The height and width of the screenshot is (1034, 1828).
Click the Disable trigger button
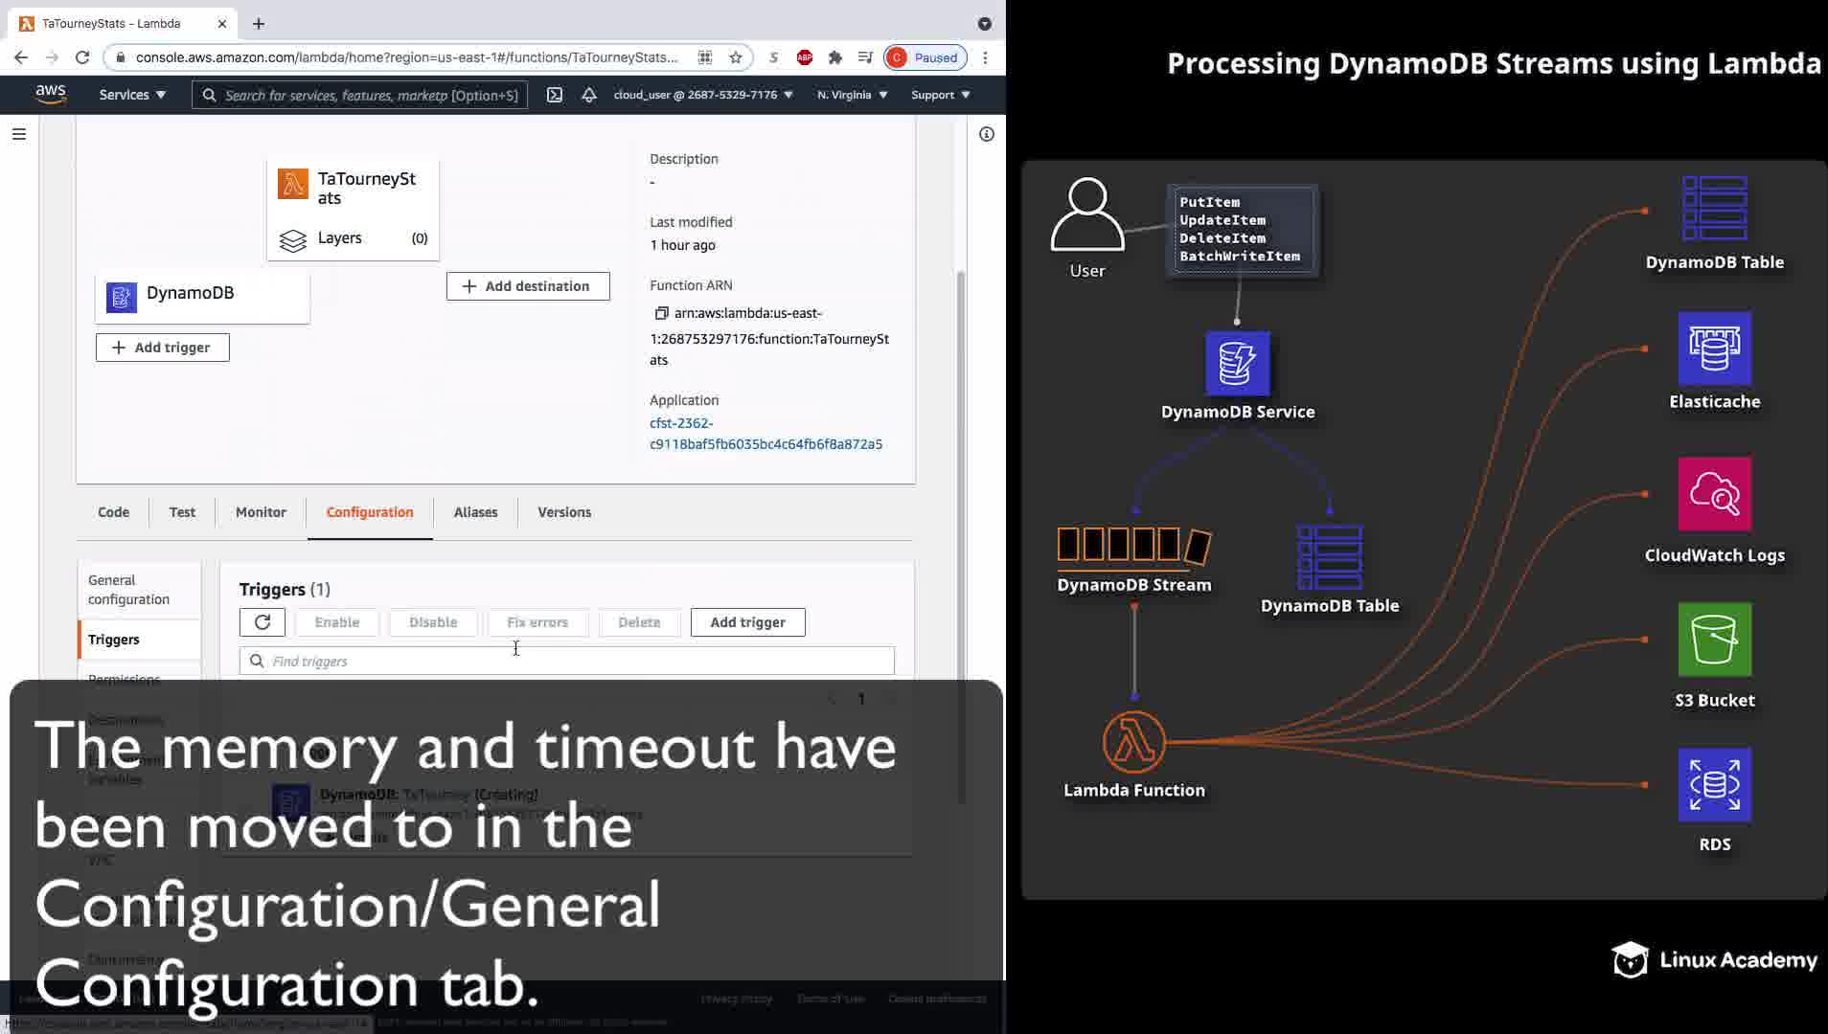click(x=433, y=622)
